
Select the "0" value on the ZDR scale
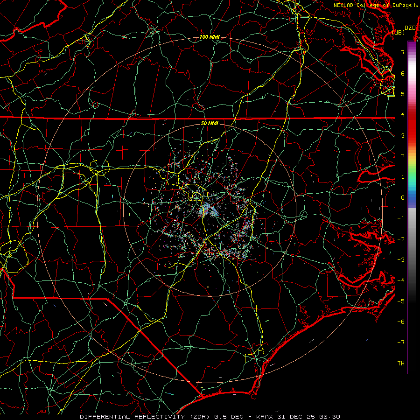(x=403, y=198)
